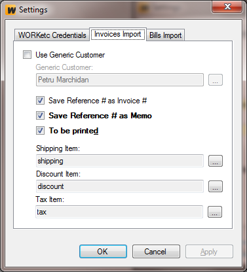Image resolution: width=247 pixels, height=272 pixels.
Task: Confirm settings with the OK button
Action: (103, 252)
